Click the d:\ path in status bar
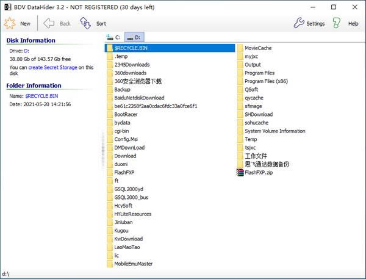This screenshot has height=279, width=366. pyautogui.click(x=5, y=274)
